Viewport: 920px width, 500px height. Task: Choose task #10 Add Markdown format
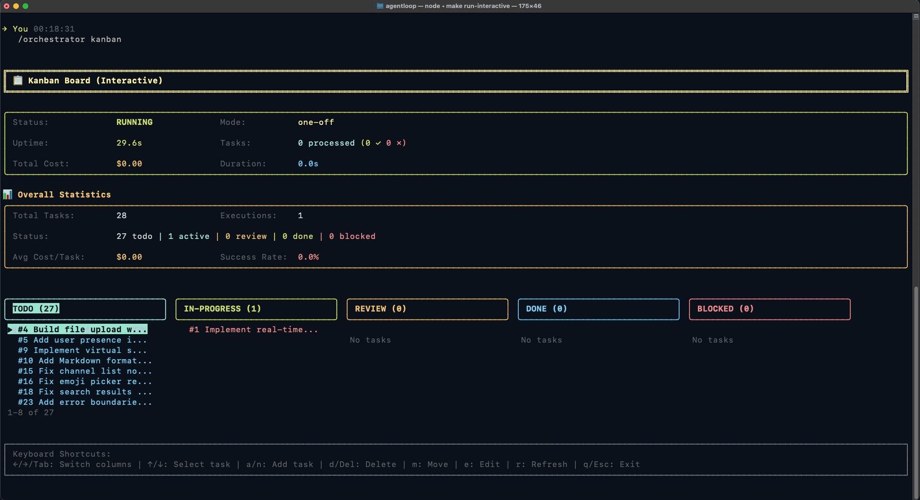[x=85, y=361]
